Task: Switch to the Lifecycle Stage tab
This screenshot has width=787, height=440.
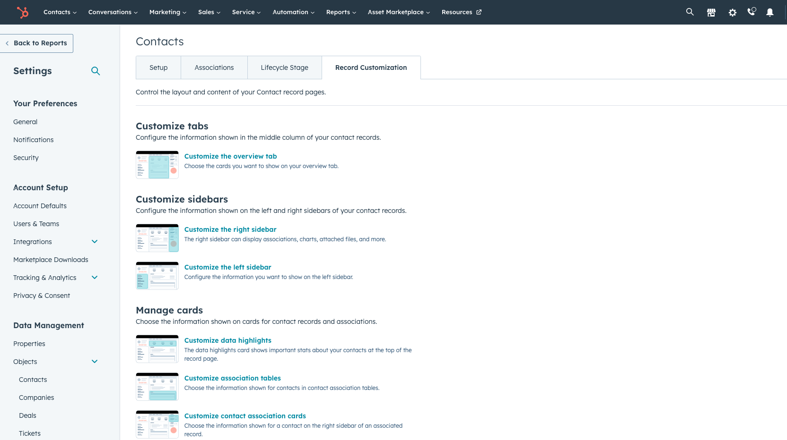Action: 285,68
